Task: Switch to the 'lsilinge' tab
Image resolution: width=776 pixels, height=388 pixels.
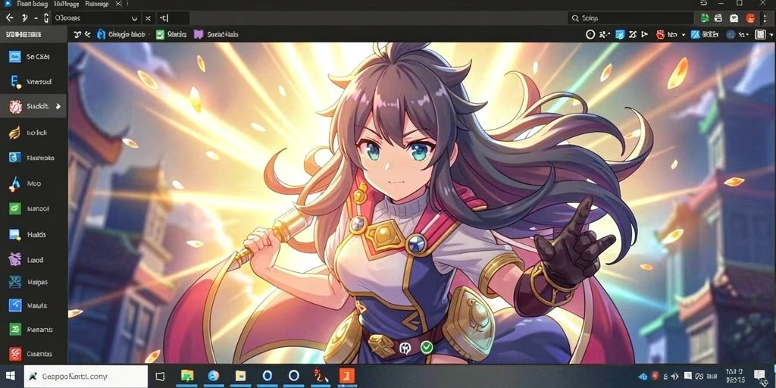Action: pyautogui.click(x=66, y=4)
